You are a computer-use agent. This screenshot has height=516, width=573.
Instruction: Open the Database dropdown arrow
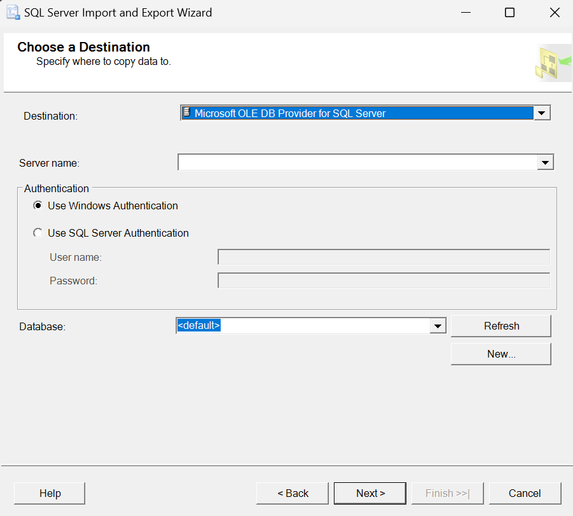point(438,326)
